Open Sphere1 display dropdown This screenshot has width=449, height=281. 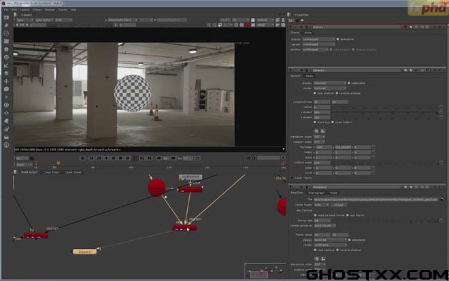(x=330, y=83)
